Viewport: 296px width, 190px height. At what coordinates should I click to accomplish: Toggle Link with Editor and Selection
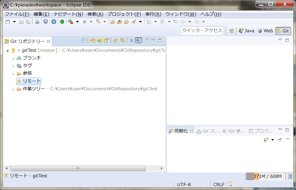point(122,41)
